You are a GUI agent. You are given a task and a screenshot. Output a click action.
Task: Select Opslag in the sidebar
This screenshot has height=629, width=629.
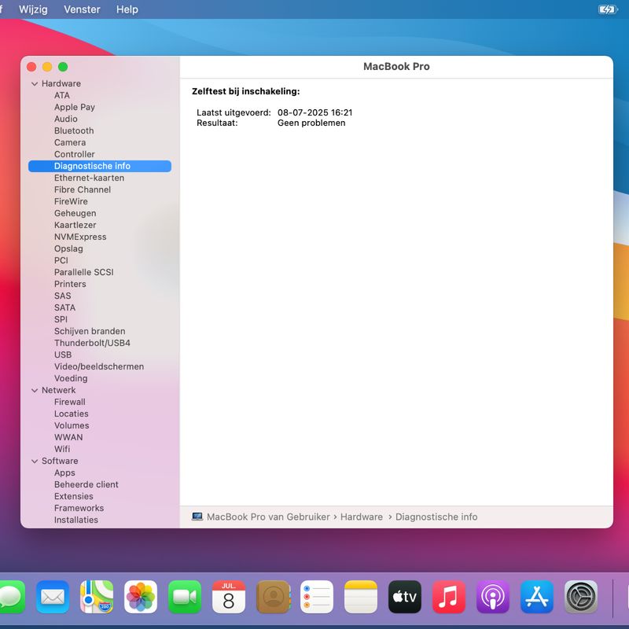point(68,248)
